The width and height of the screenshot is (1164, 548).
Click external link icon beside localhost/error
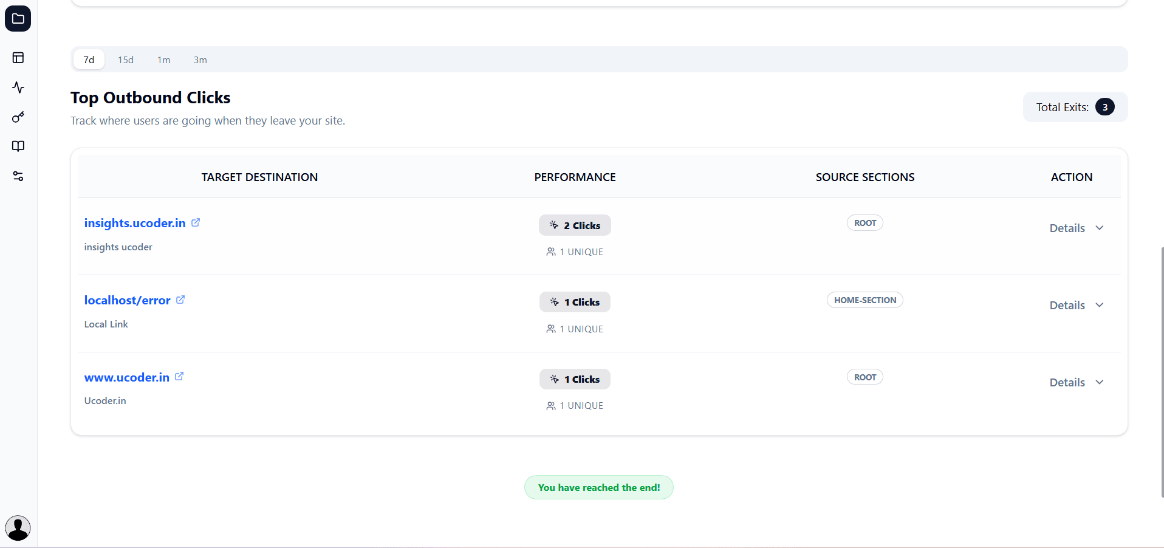[x=180, y=300]
